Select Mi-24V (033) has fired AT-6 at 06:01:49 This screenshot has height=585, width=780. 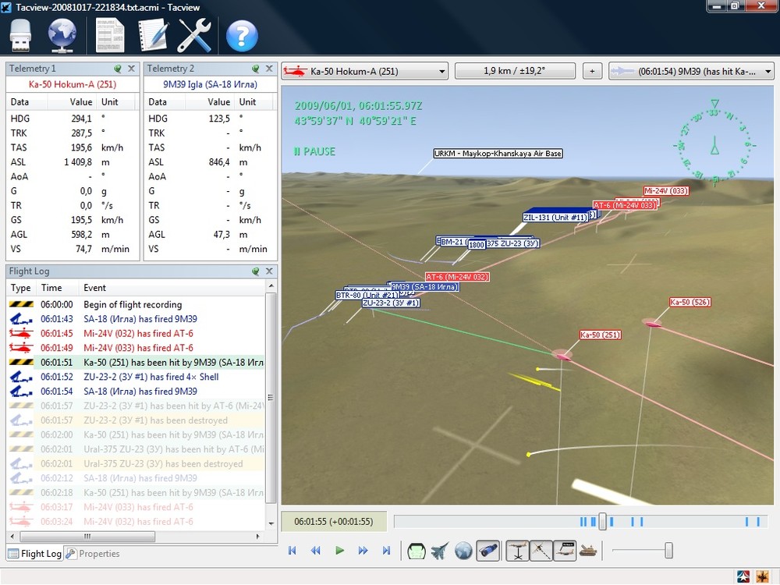(x=136, y=348)
